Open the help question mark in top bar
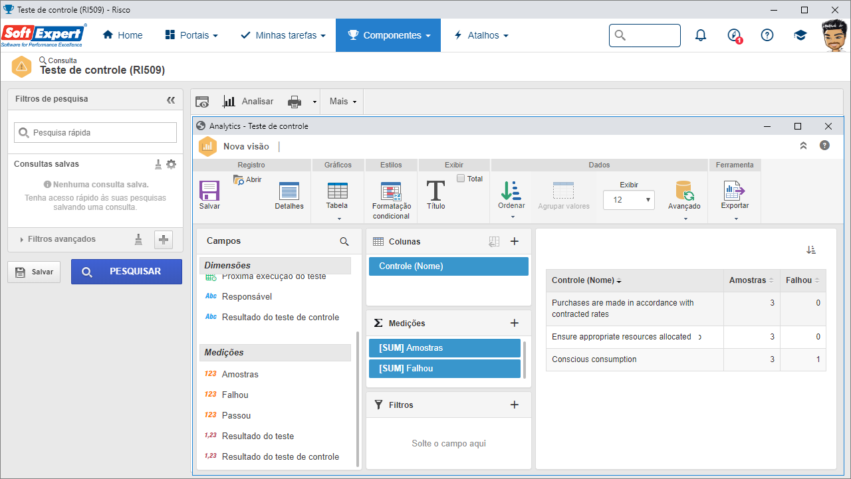851x479 pixels. pyautogui.click(x=767, y=35)
